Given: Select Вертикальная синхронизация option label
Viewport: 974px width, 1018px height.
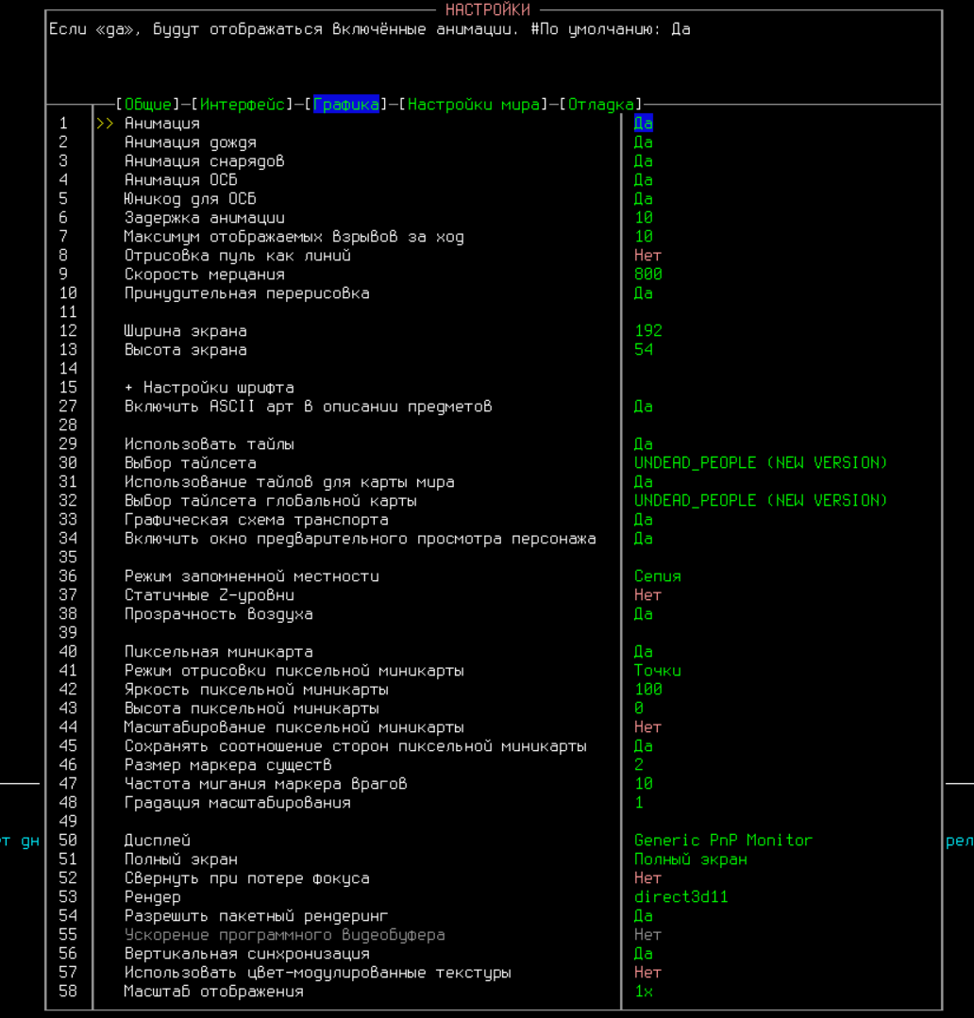Looking at the screenshot, I should [246, 953].
